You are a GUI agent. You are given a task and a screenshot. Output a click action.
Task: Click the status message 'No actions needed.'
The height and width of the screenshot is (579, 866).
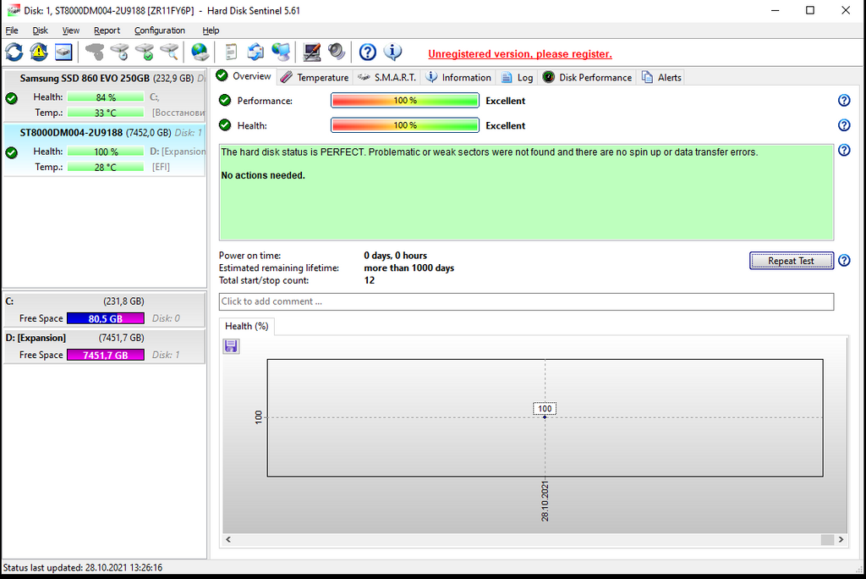tap(263, 175)
